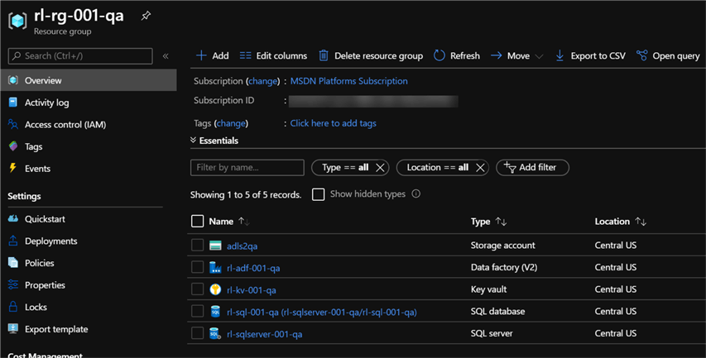Open the query editor via Open query icon
706x358 pixels.
click(642, 55)
